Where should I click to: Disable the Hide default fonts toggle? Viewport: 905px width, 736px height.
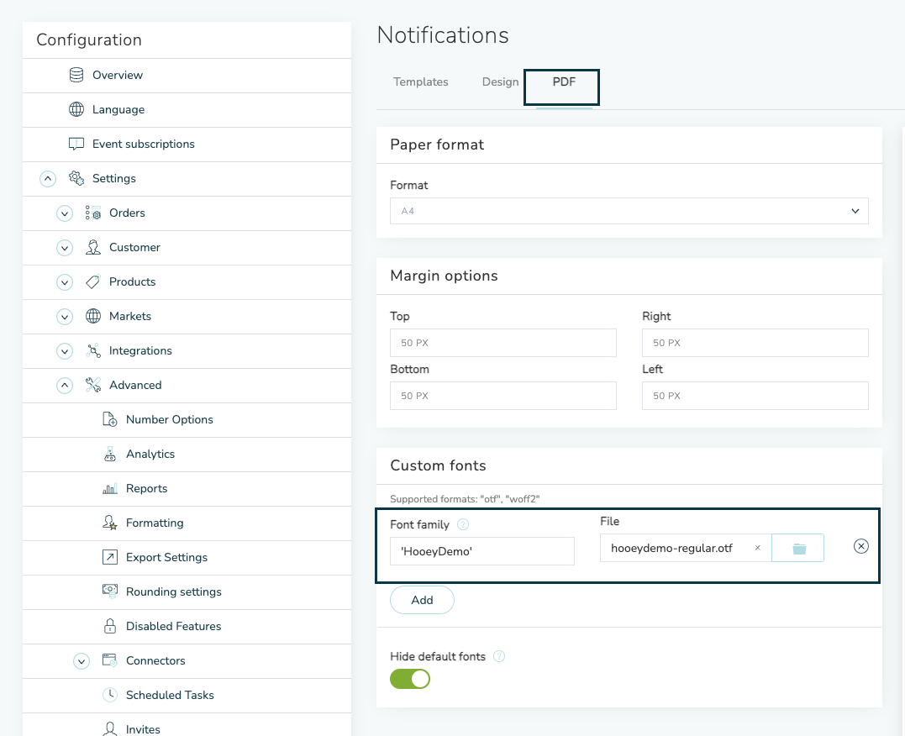(410, 679)
